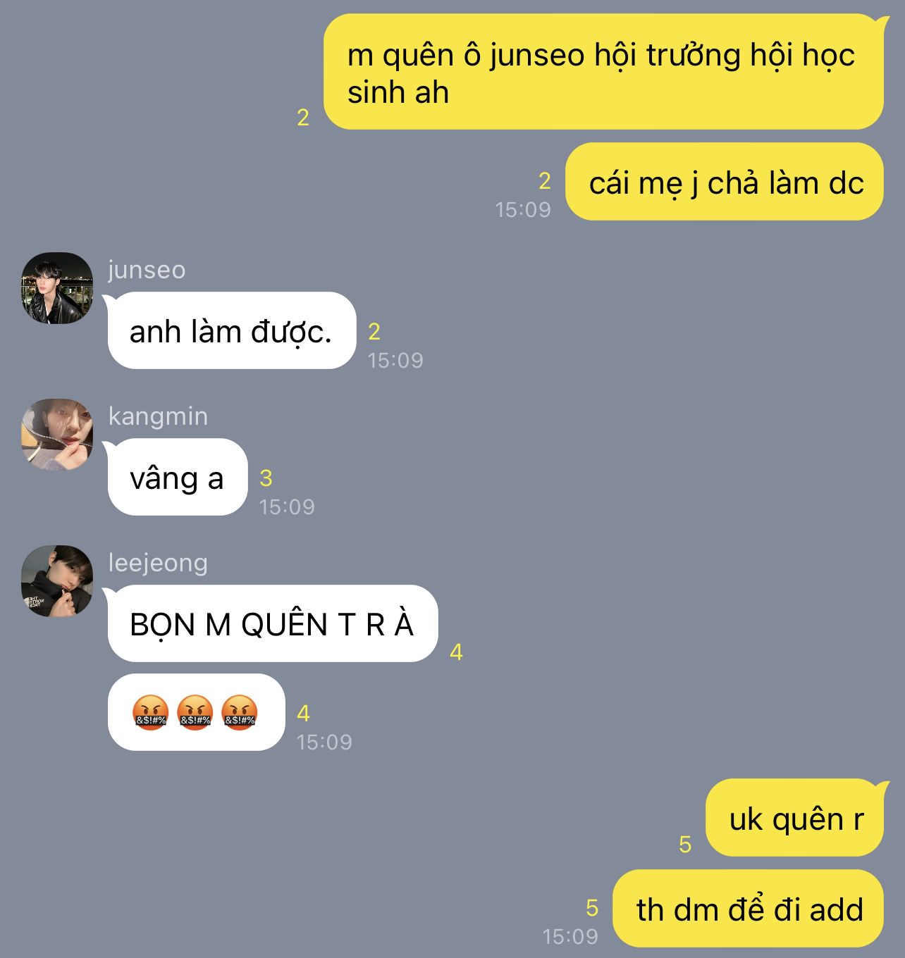Tap the leejeong sender name
The height and width of the screenshot is (958, 905).
(158, 563)
